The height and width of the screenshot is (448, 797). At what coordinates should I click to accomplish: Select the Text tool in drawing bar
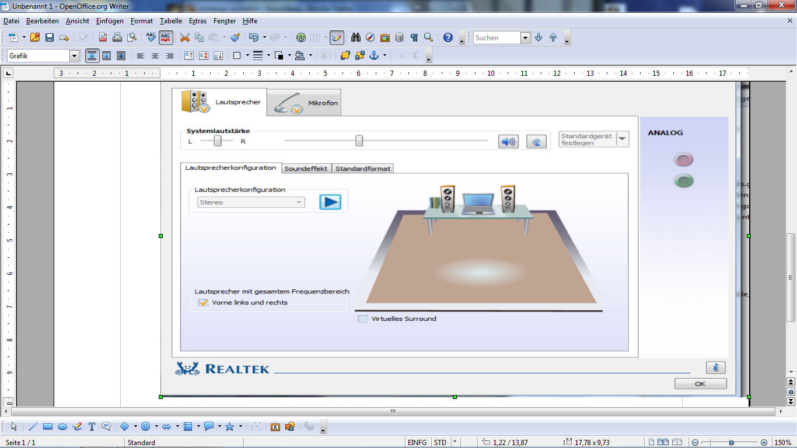[x=92, y=426]
